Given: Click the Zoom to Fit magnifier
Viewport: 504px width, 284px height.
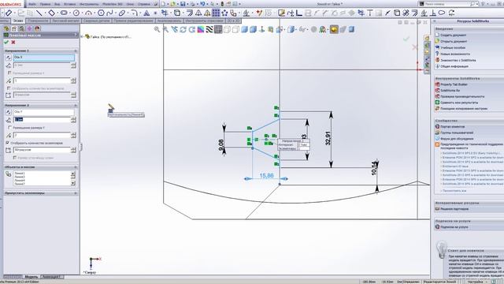Looking at the screenshot, I should (157, 30).
